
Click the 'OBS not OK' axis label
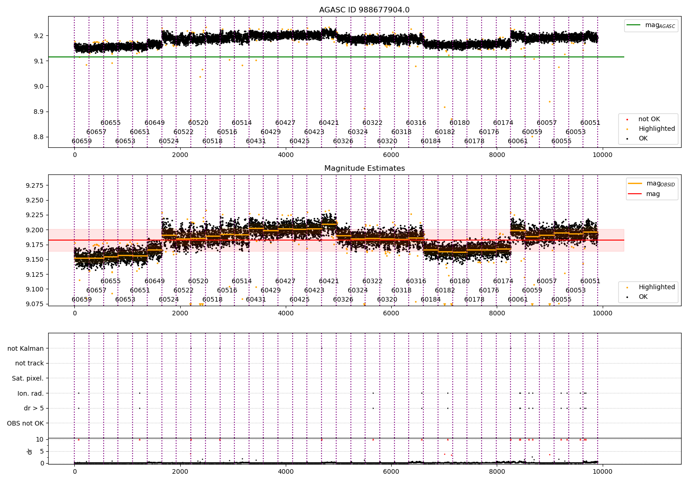tap(25, 423)
